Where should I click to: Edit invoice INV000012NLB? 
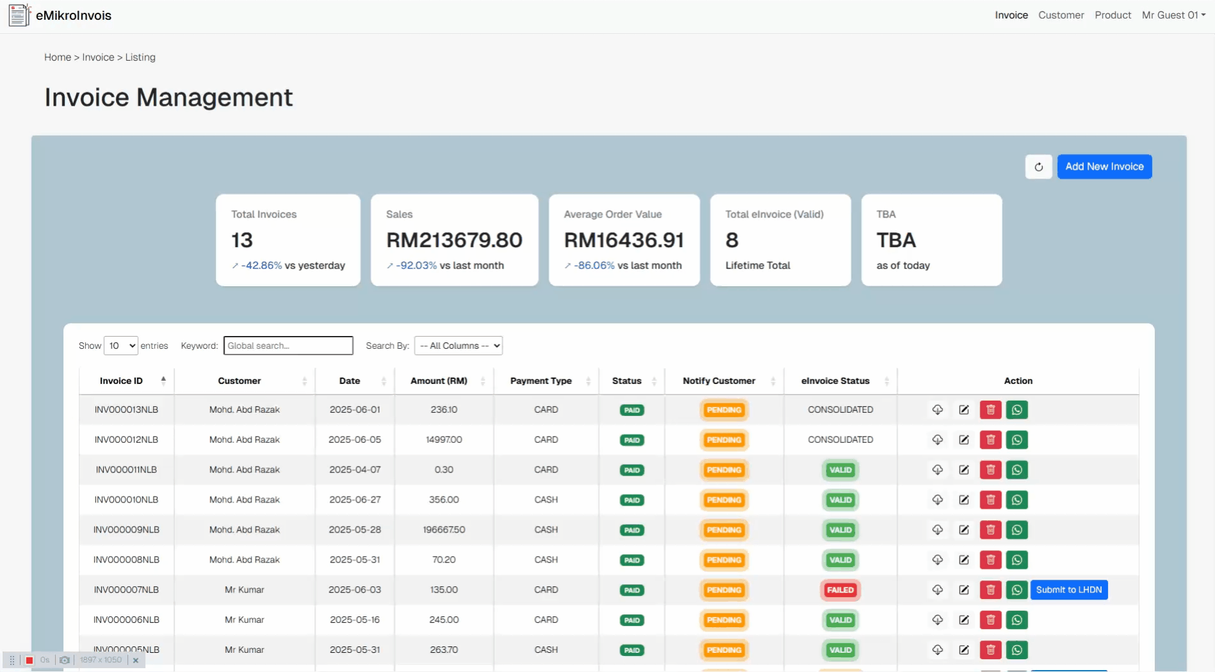point(963,440)
